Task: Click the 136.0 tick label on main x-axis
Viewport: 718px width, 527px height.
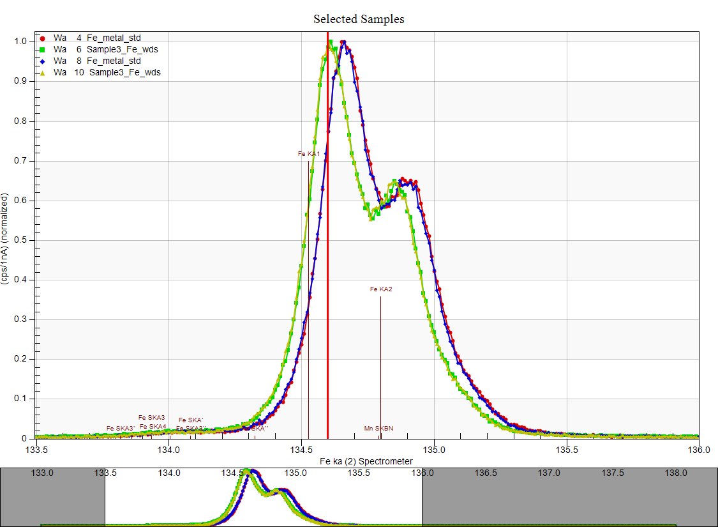Action: pyautogui.click(x=699, y=449)
